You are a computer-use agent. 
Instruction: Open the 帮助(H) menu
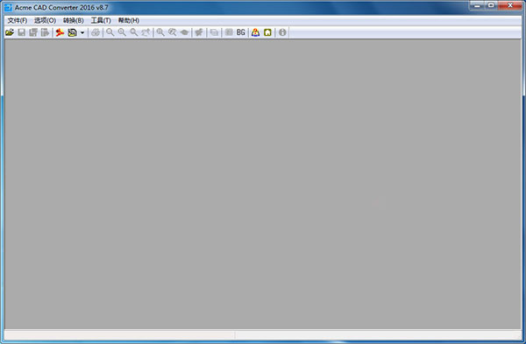pos(129,20)
